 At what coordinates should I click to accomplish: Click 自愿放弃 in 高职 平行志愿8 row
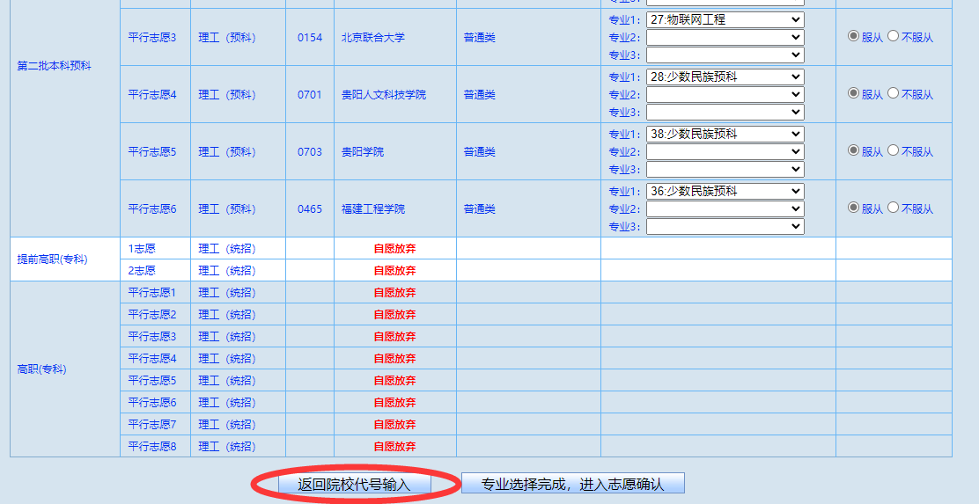(394, 447)
